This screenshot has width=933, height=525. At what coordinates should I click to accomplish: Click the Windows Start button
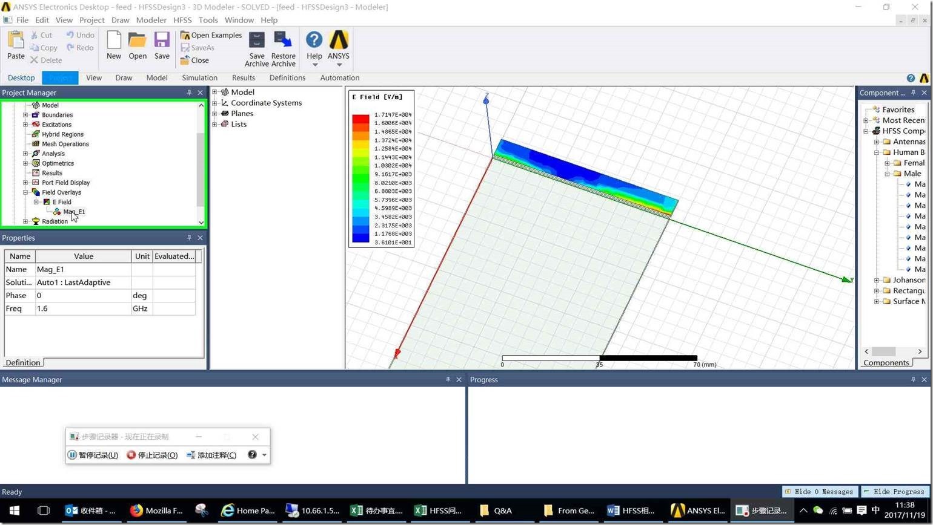(15, 510)
